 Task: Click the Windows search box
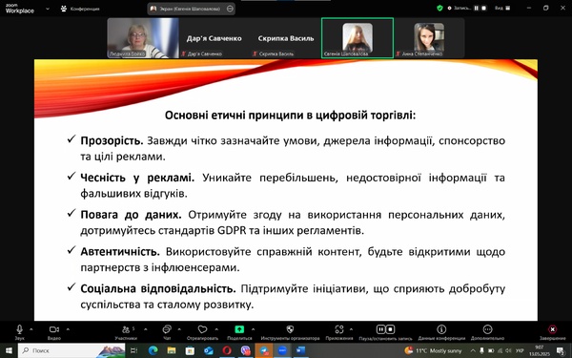[x=71, y=350]
